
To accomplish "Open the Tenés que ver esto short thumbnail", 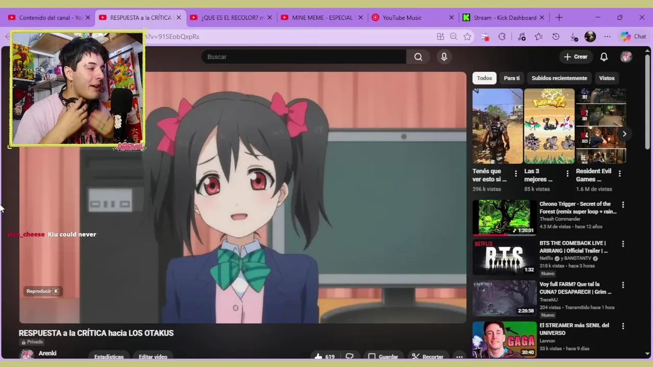I will click(497, 126).
